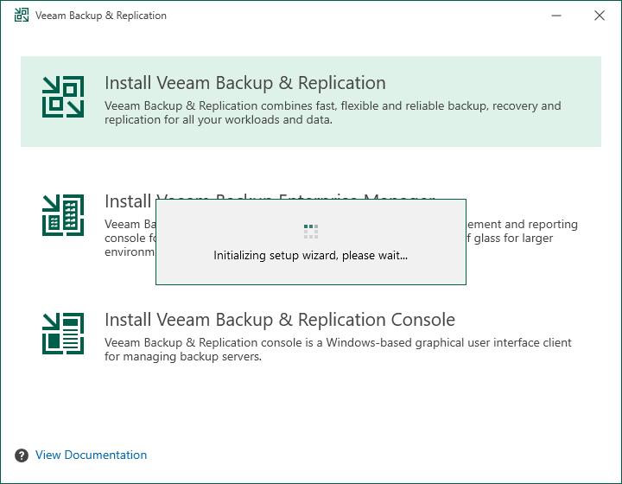
Task: Close the Veeam setup window
Action: click(600, 16)
